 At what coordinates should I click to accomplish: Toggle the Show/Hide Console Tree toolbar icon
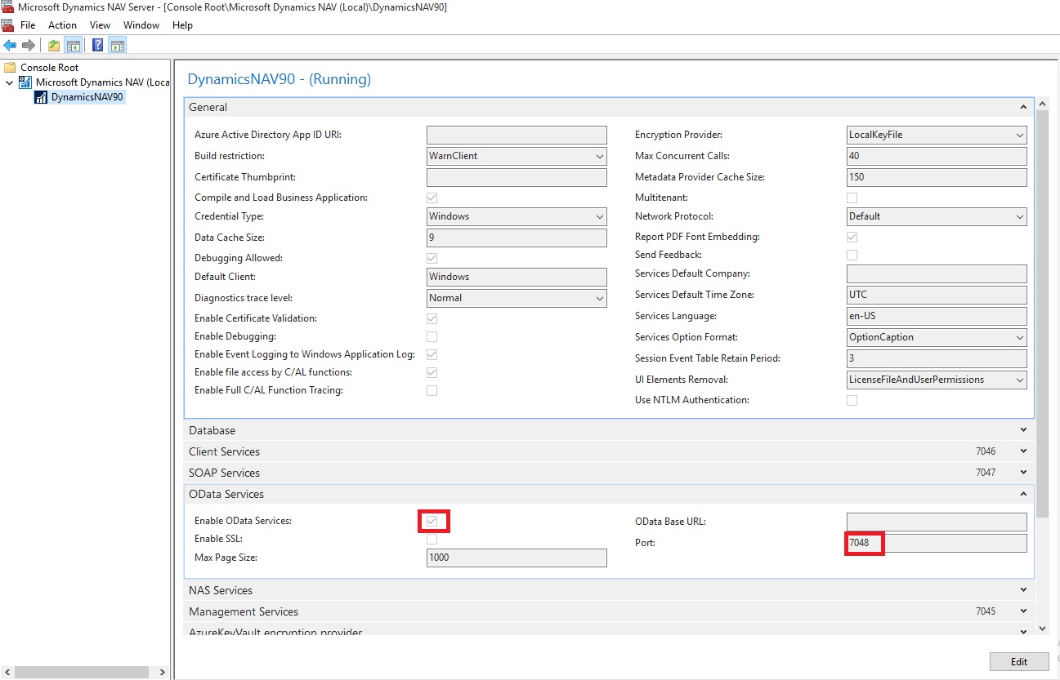pyautogui.click(x=74, y=45)
